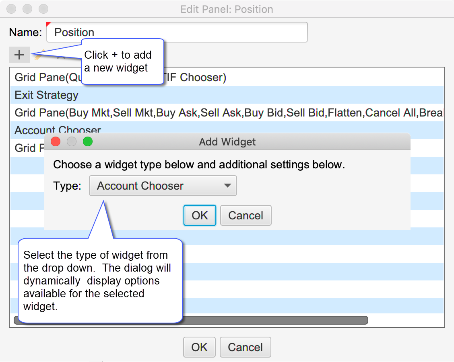The width and height of the screenshot is (454, 362).
Task: Confirm the Edit Panel with the bottom OK
Action: 199,347
